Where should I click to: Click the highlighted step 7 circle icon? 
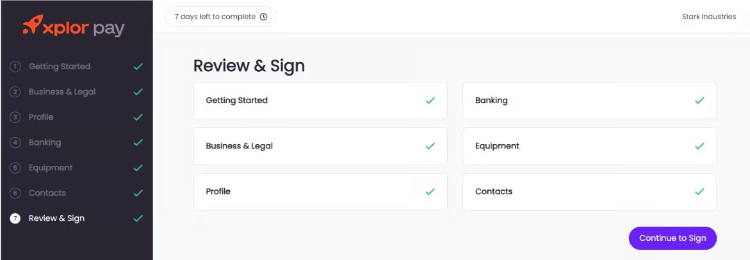15,218
